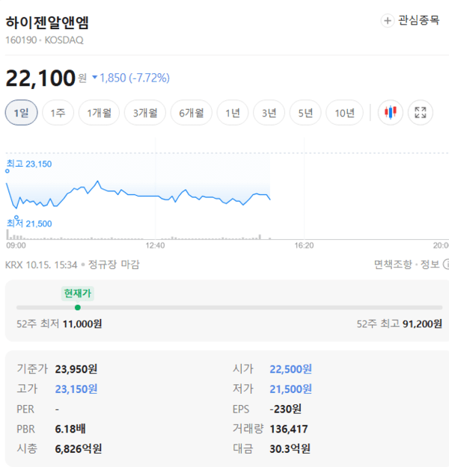Screen dimensions: 449x467
Task: Click the plus icon beside 관심종목
Action: [x=387, y=21]
